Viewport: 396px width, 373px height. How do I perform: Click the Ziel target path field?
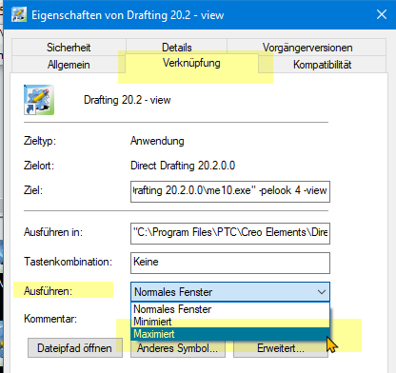pos(230,191)
